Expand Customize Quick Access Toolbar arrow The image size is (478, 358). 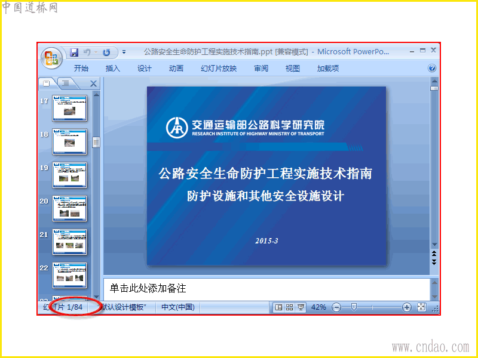coord(124,53)
